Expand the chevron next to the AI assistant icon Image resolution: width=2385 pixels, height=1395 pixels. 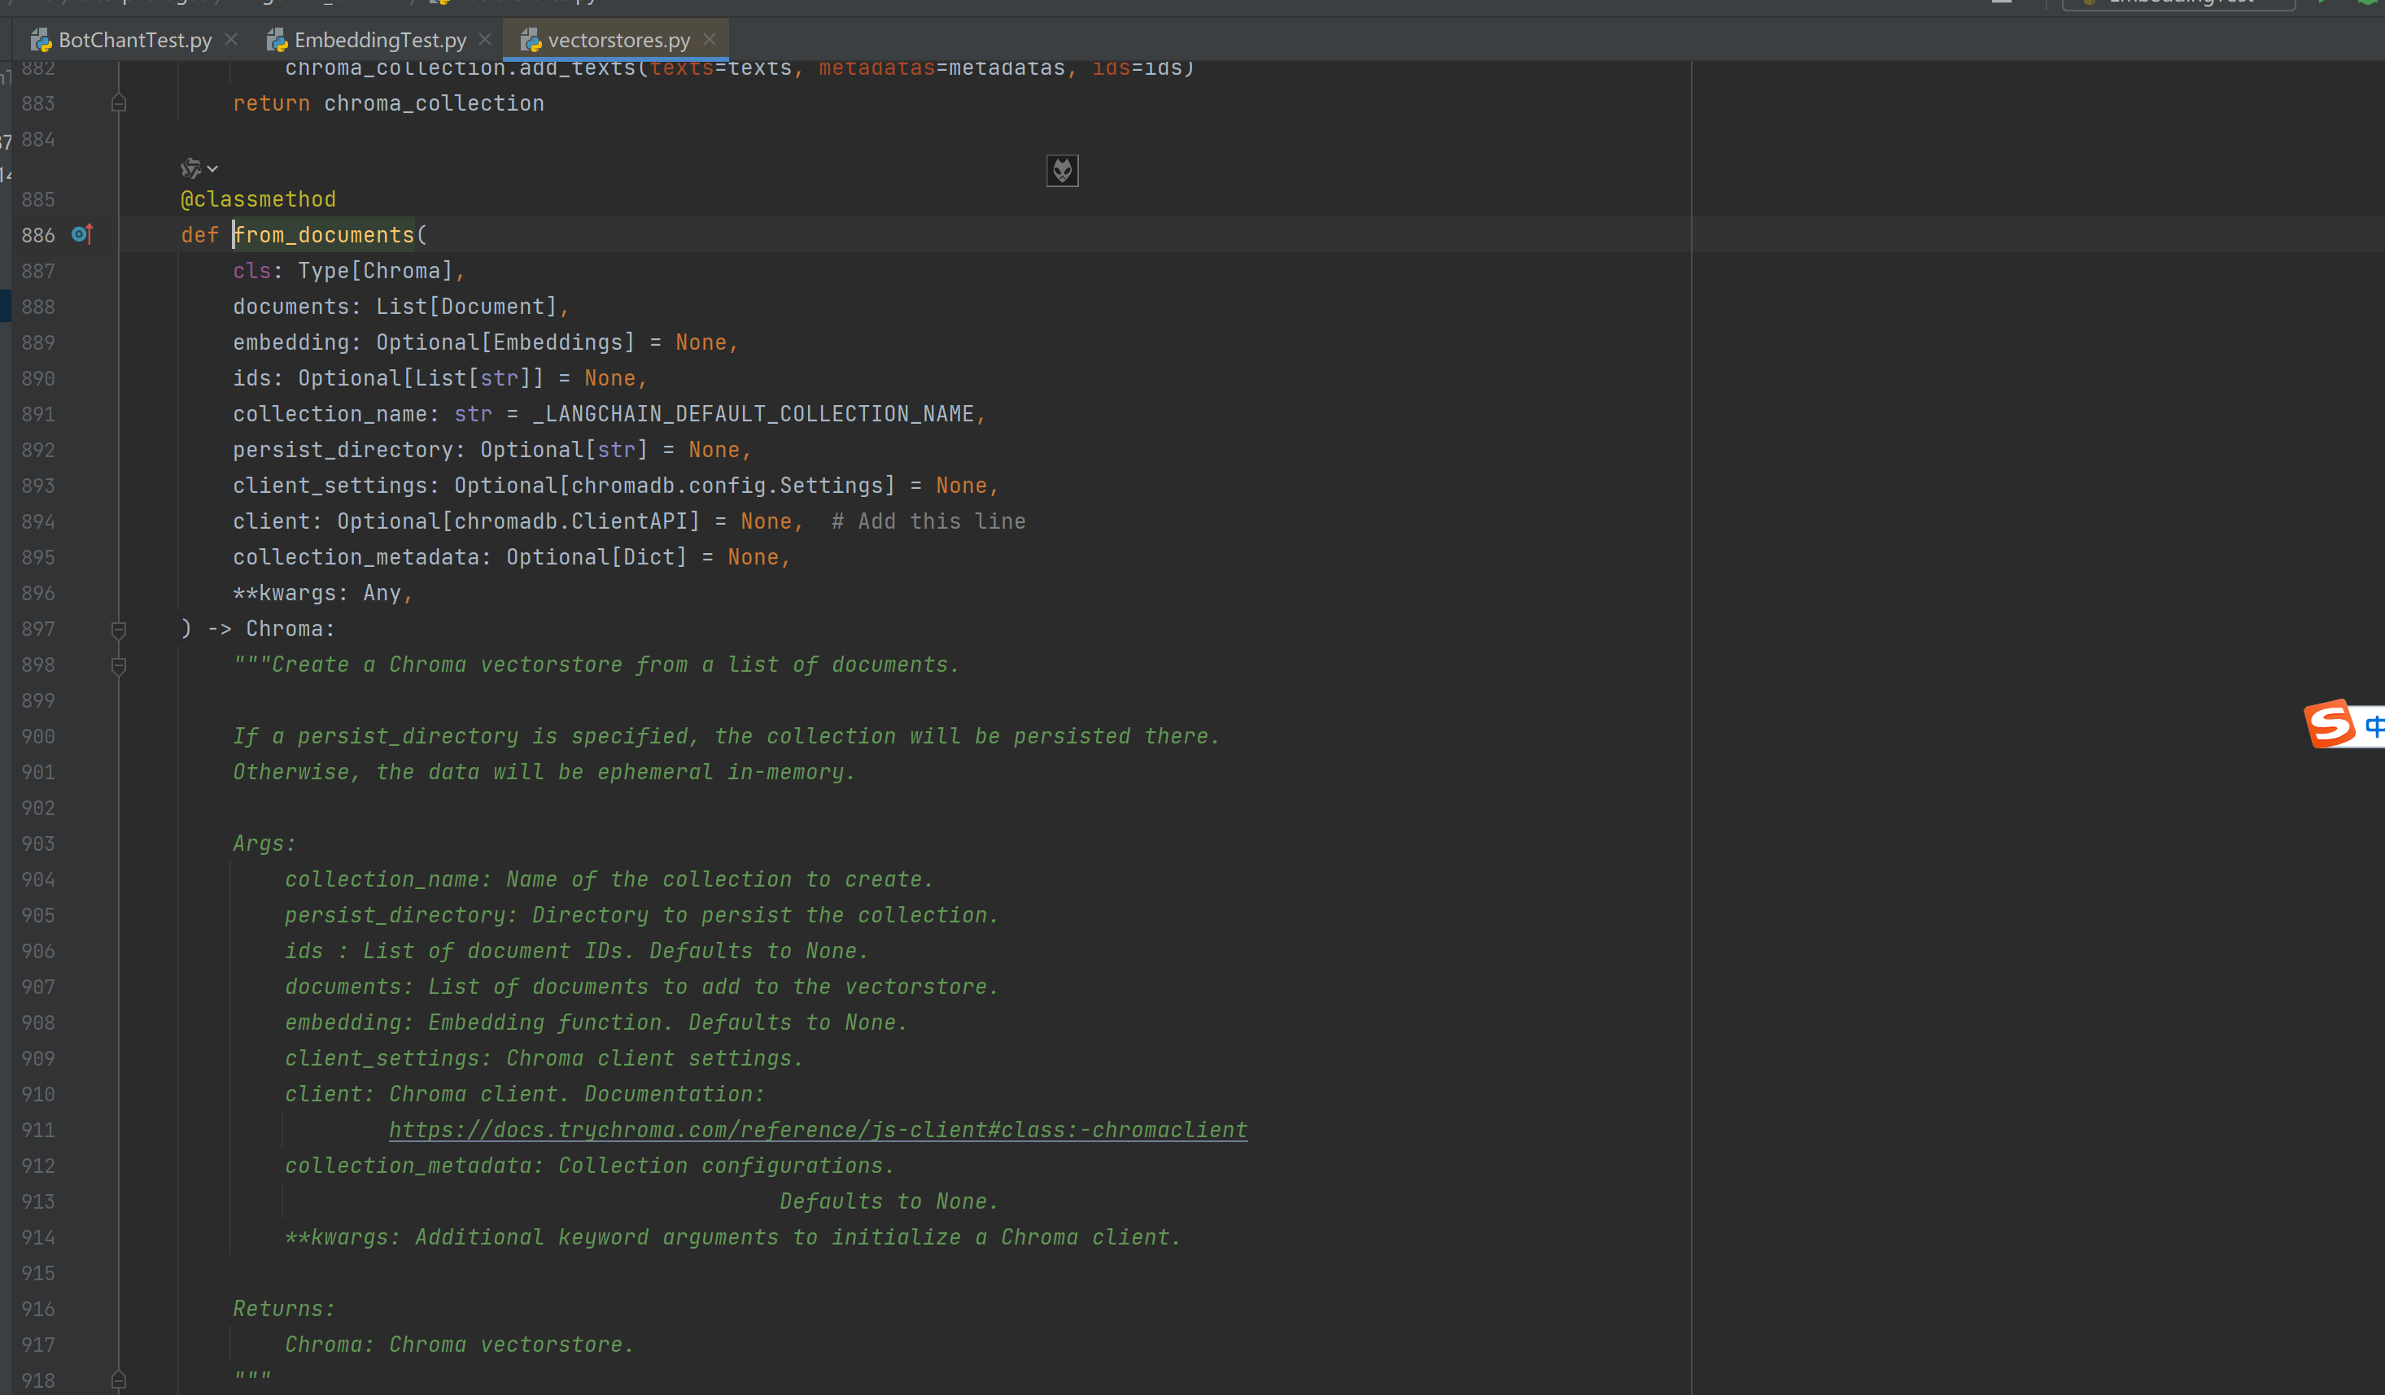[x=213, y=168]
